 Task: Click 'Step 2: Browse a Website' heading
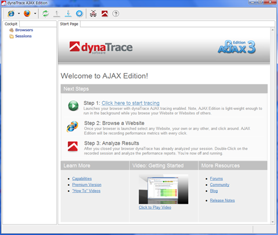[114, 123]
